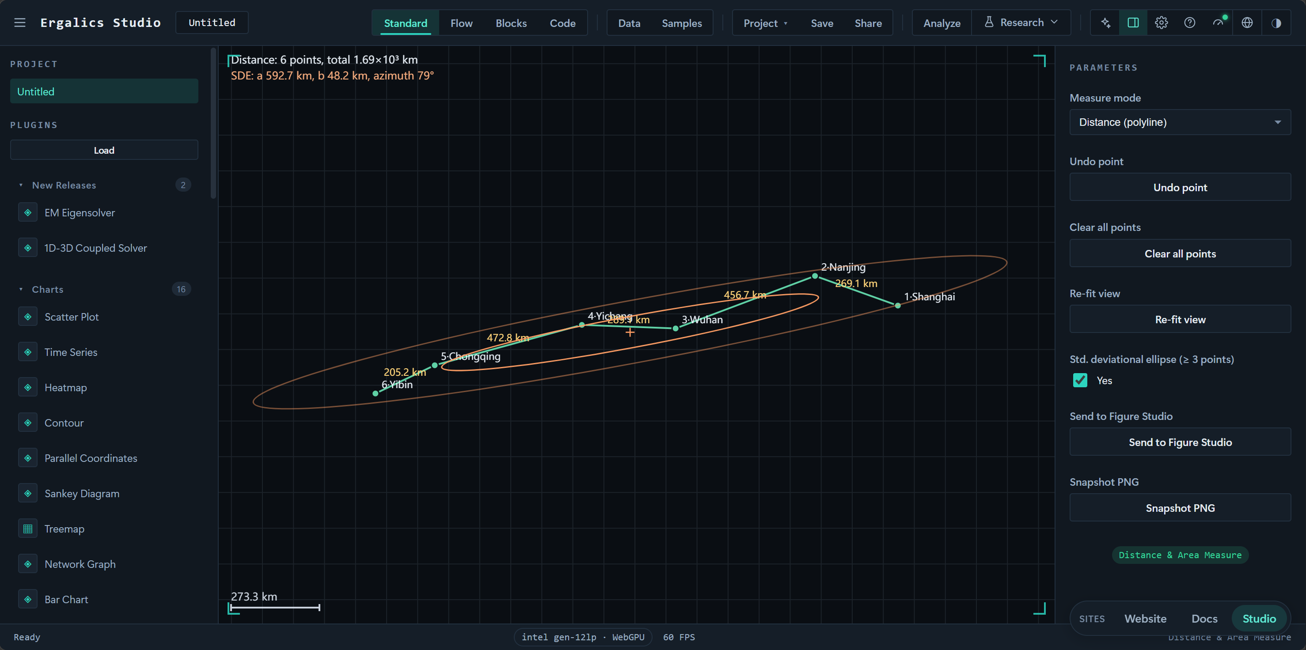Screen dimensions: 1306x650
Task: Click the globe language icon
Action: click(1247, 23)
